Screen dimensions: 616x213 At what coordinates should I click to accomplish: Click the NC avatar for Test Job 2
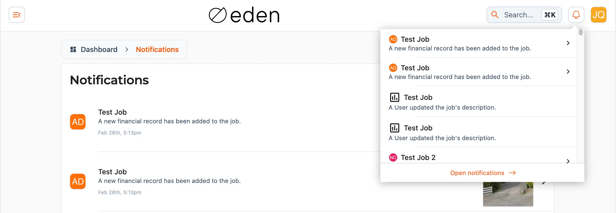coord(393,157)
